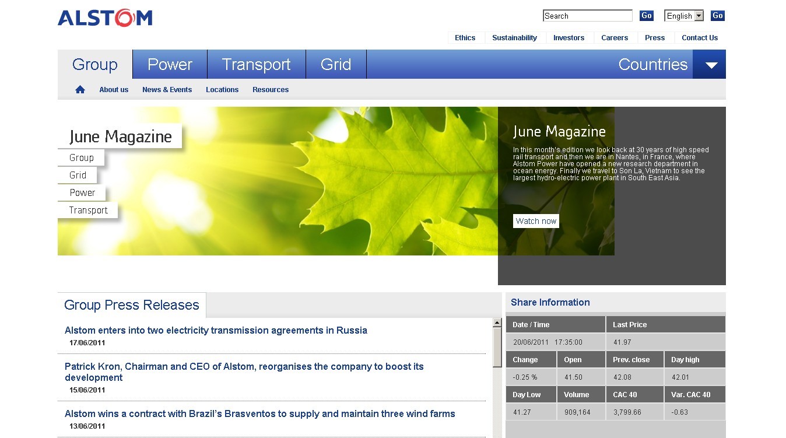Click the Date / Time value 20/06/2011 17:35:00

click(x=548, y=342)
